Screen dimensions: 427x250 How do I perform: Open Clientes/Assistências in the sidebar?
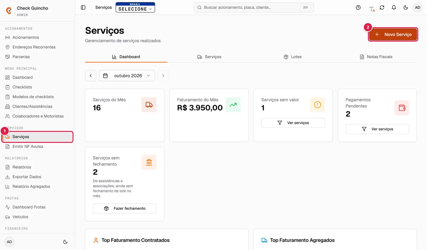pos(37,106)
